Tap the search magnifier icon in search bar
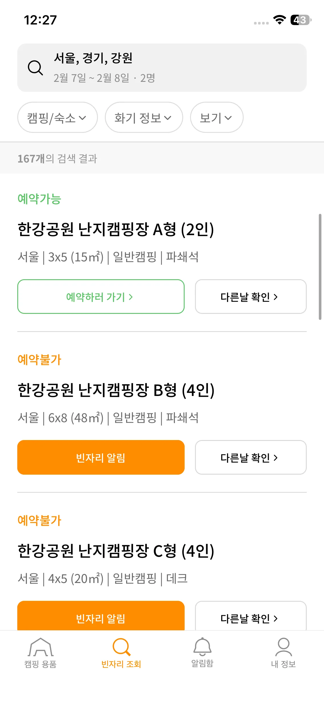 point(35,68)
